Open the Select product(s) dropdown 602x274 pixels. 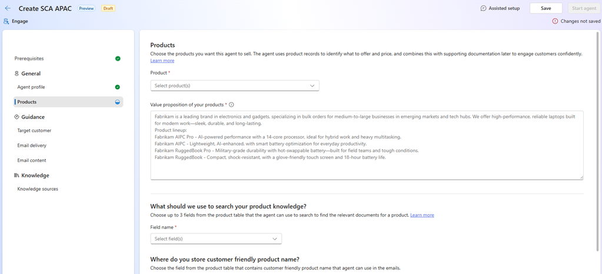[x=234, y=86]
